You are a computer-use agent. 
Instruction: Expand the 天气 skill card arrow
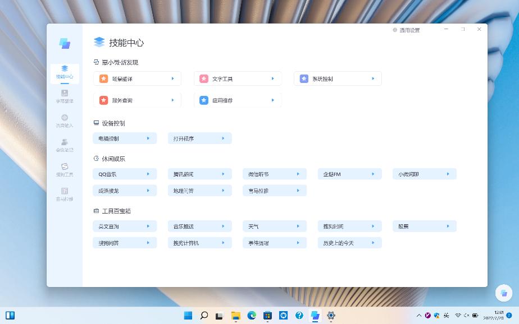point(299,226)
